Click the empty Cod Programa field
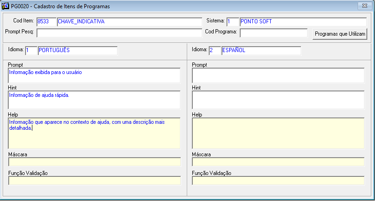The width and height of the screenshot is (375, 201). click(x=273, y=33)
